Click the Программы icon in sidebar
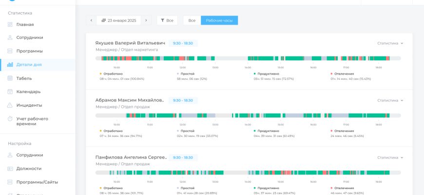This screenshot has width=424, height=195. (10, 51)
